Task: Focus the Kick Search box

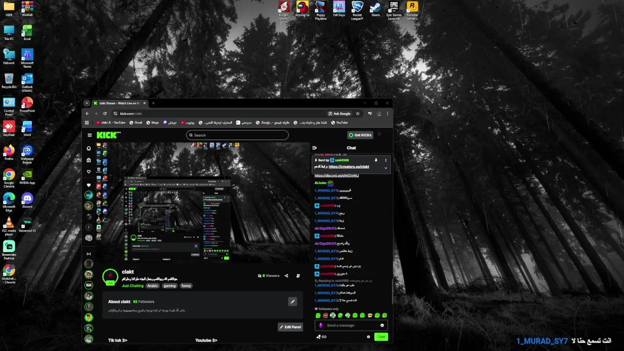Action: coord(237,135)
